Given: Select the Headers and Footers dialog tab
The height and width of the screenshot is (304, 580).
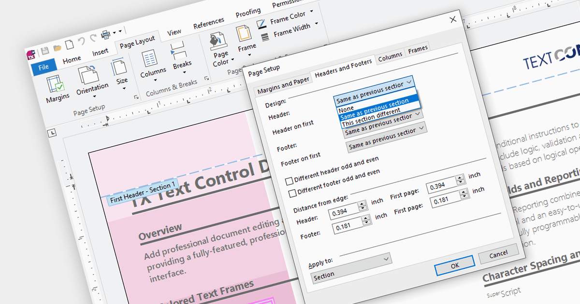Looking at the screenshot, I should tap(343, 68).
